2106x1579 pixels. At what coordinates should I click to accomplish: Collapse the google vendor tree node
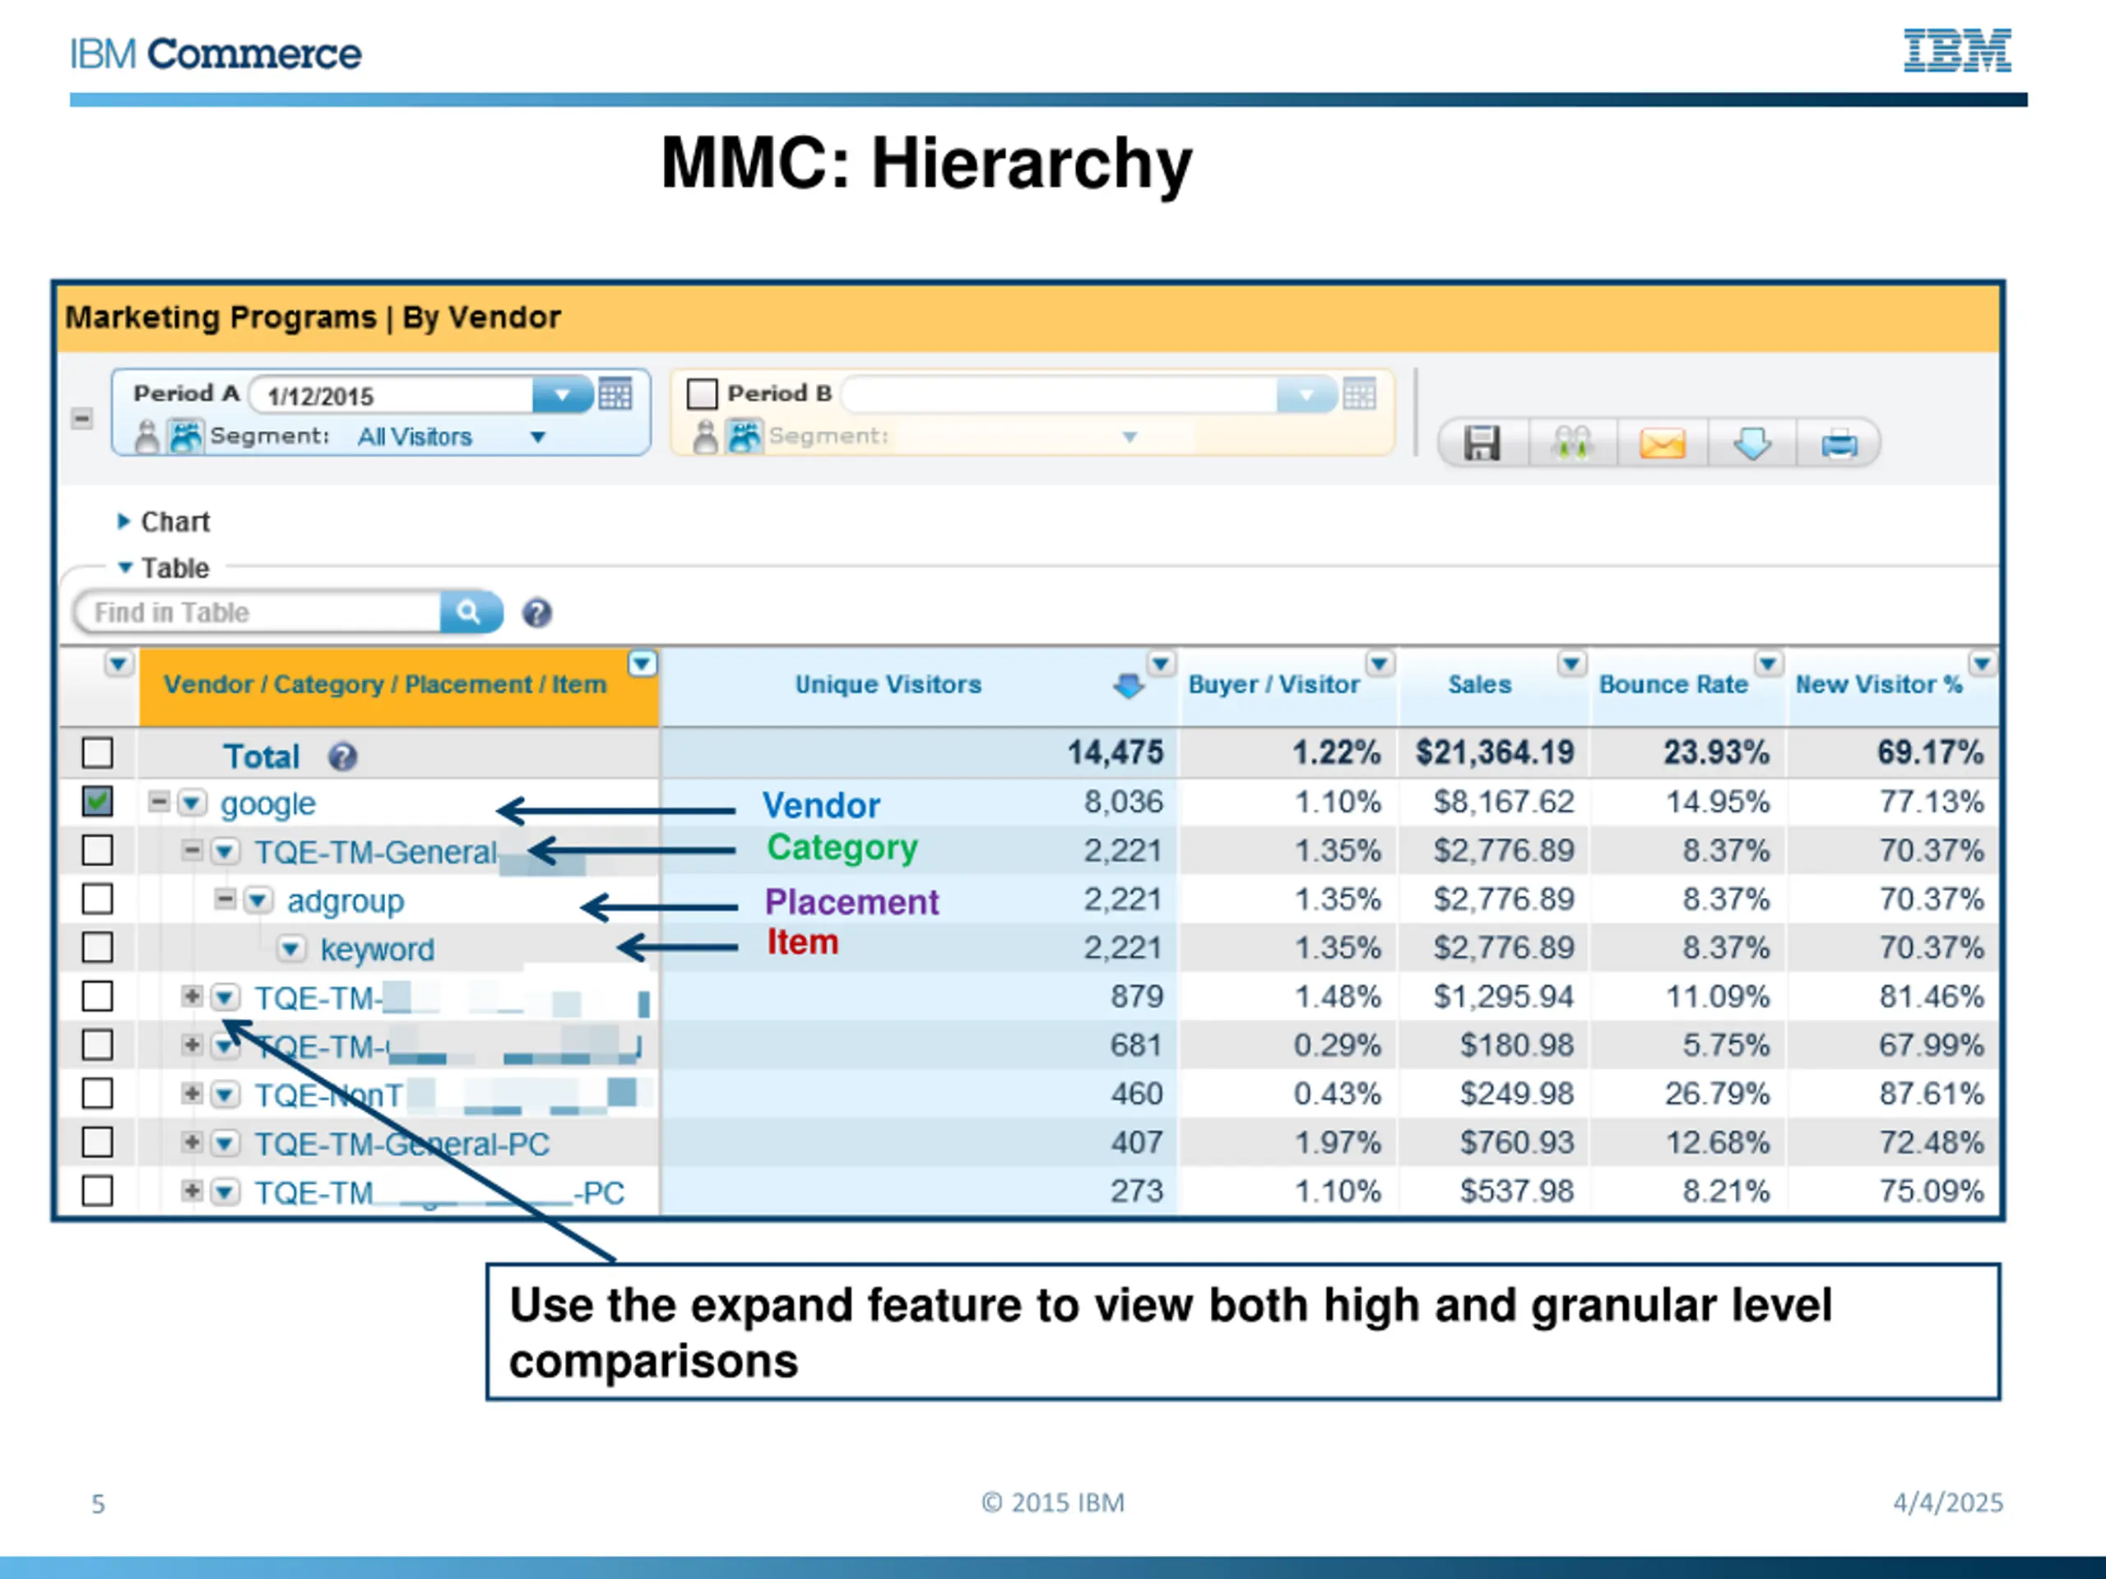[x=159, y=803]
